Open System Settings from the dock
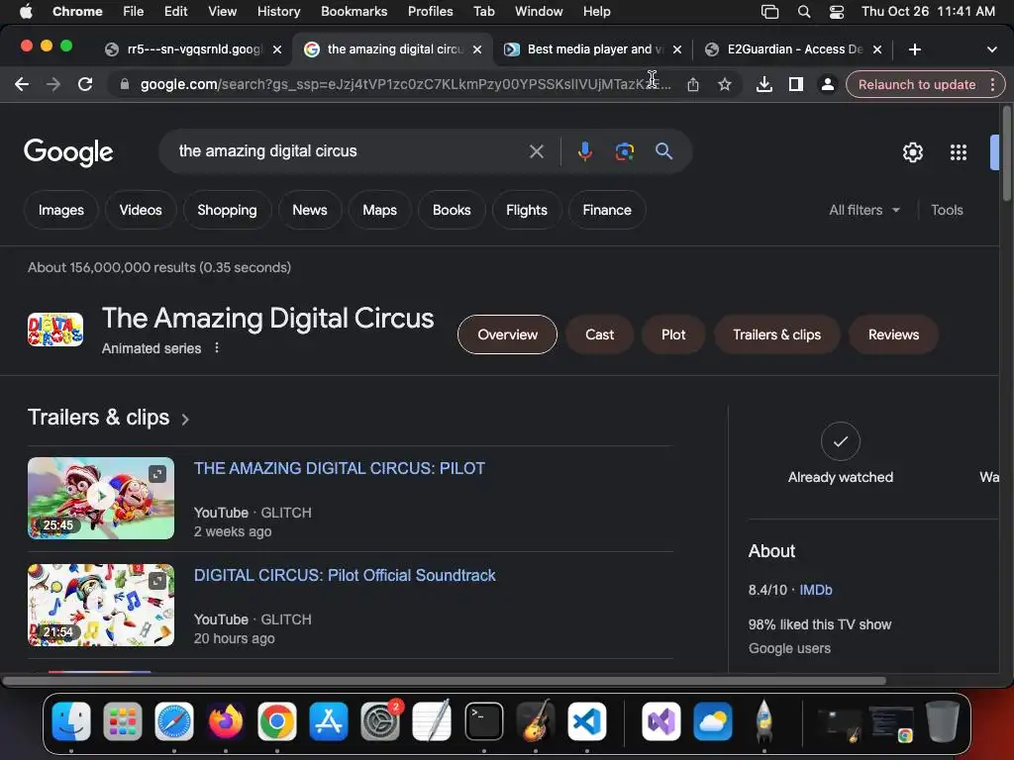1014x760 pixels. pyautogui.click(x=380, y=721)
